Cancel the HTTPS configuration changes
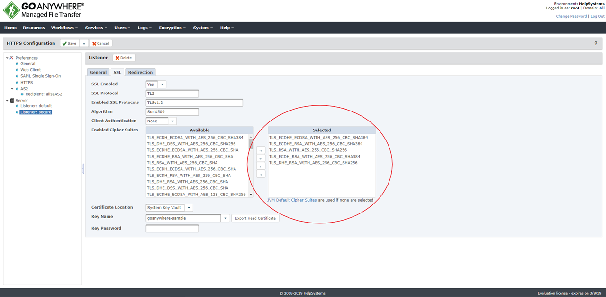Viewport: 606px width, 297px height. click(100, 43)
